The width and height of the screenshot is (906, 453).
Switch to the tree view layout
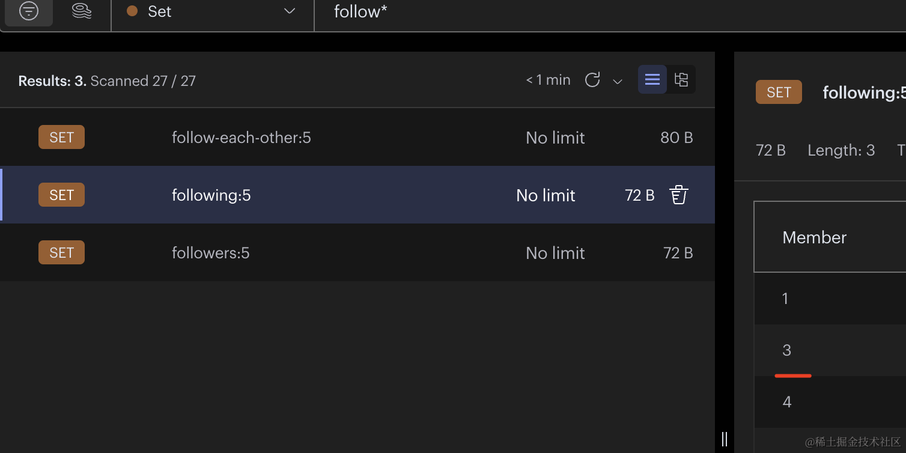coord(681,79)
